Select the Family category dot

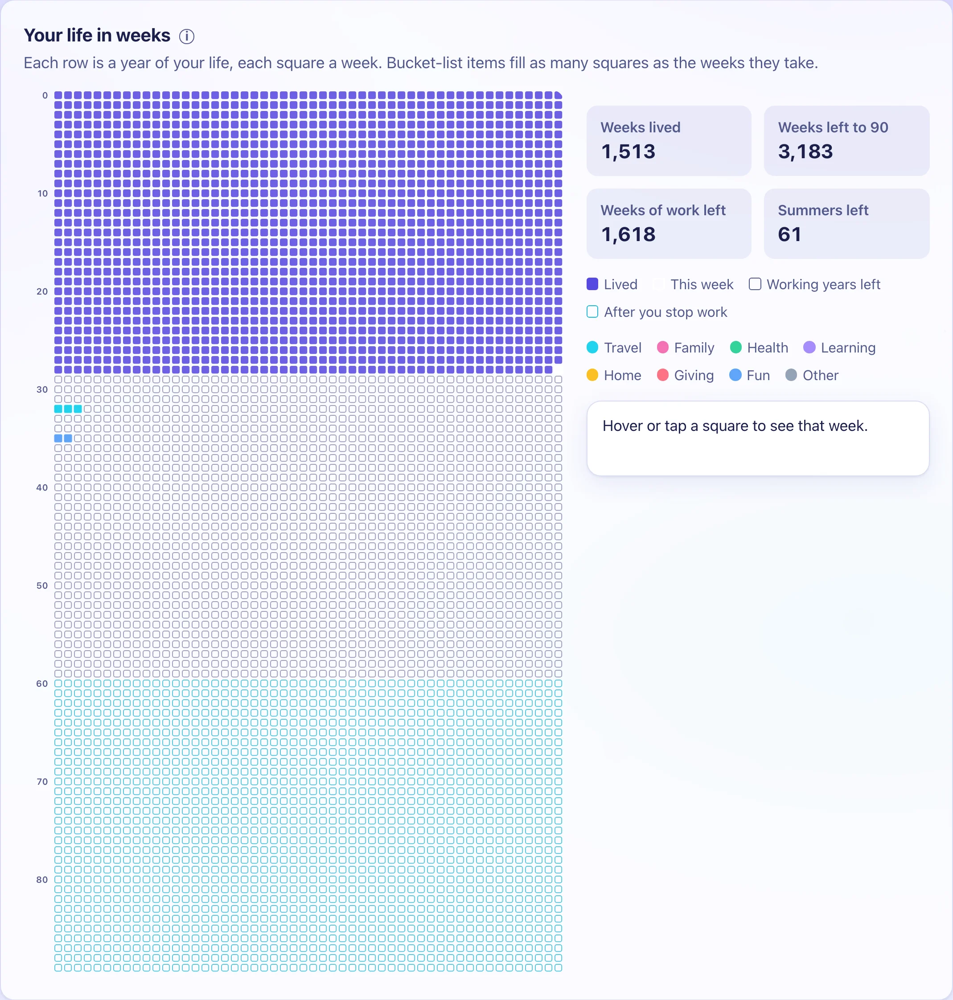pyautogui.click(x=662, y=348)
